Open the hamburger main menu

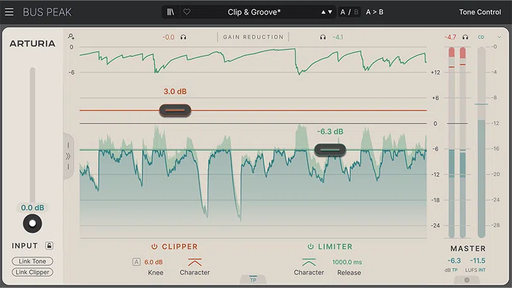tap(9, 12)
